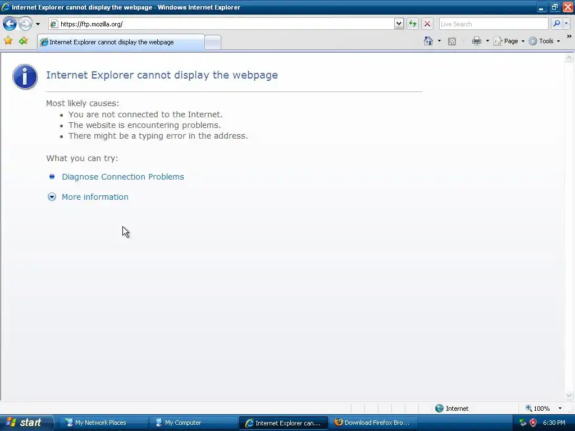Click the address bar with ftp.mozilla.org URL
The height and width of the screenshot is (431, 575).
[x=221, y=24]
